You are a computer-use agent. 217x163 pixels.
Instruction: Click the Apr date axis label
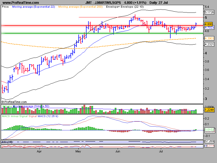tap(39, 151)
